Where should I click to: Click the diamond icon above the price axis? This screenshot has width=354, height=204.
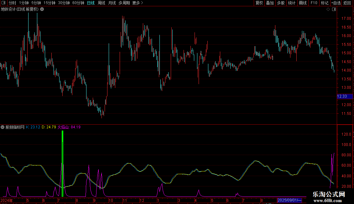point(328,9)
